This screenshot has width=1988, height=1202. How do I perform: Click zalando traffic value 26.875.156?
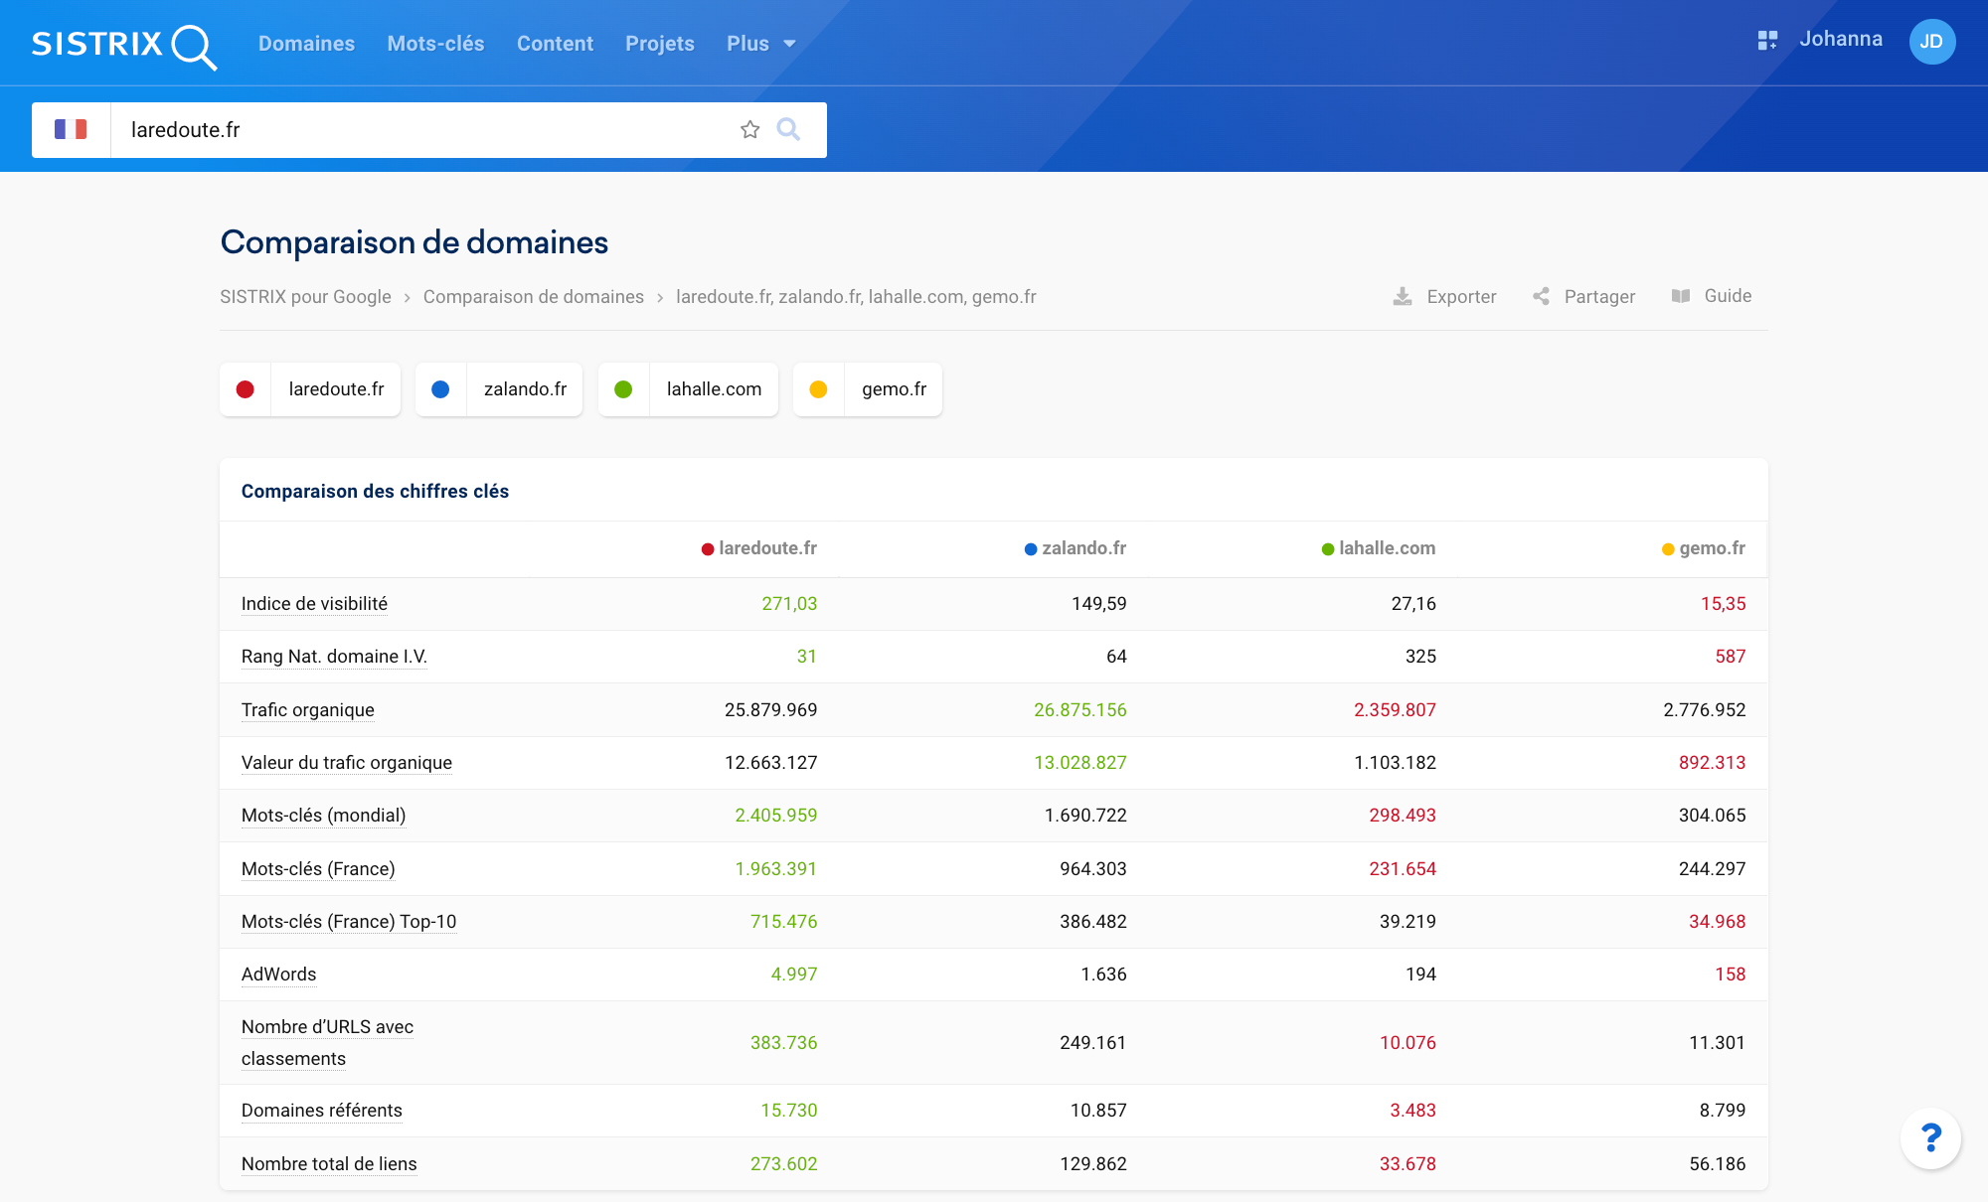coord(1080,710)
